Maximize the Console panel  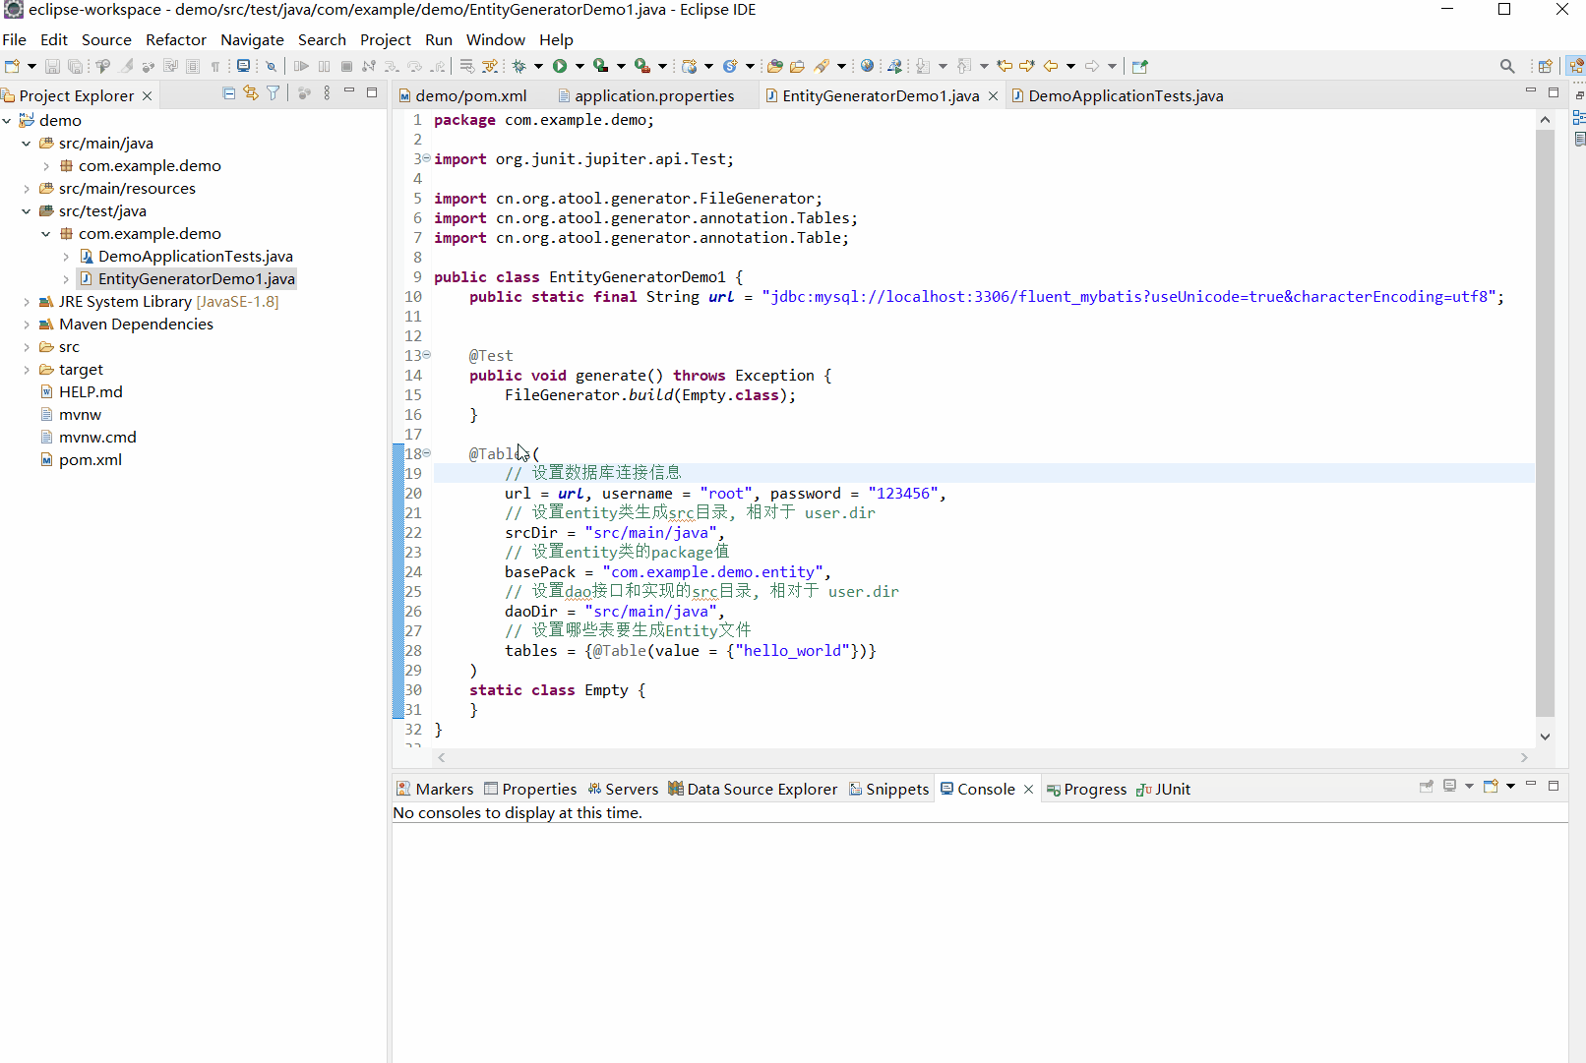pyautogui.click(x=1554, y=785)
